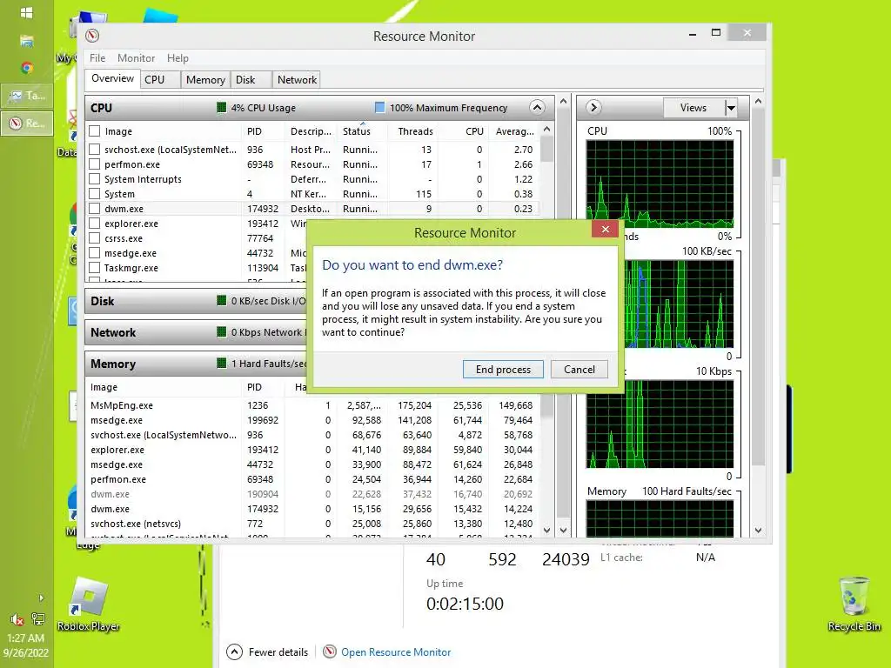
Task: Show hidden tray icons arrow
Action: [41, 598]
